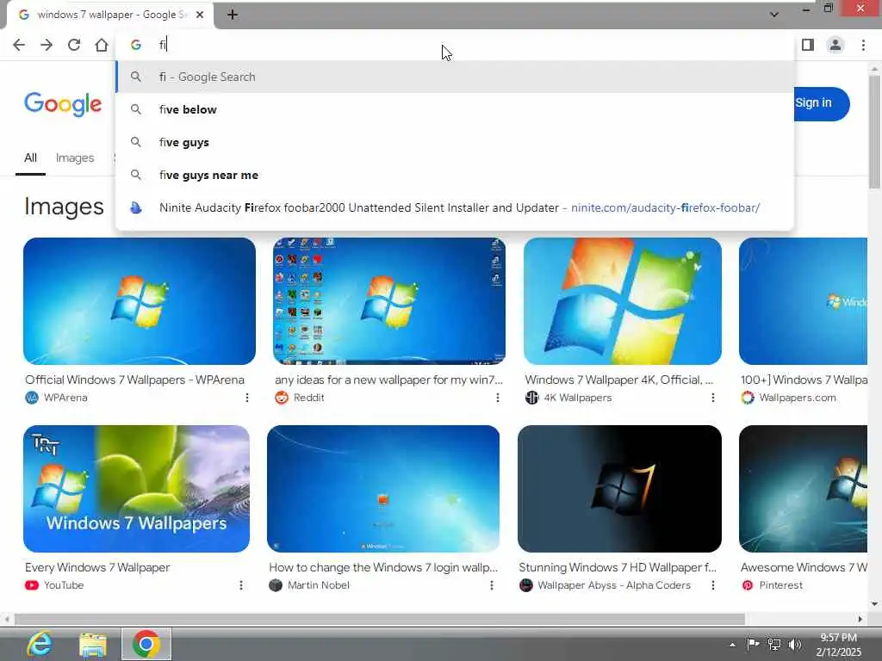Viewport: 882px width, 661px height.
Task: Click 'Official Windows 7 Wallpapers - WPArena' title
Action: pyautogui.click(x=134, y=380)
